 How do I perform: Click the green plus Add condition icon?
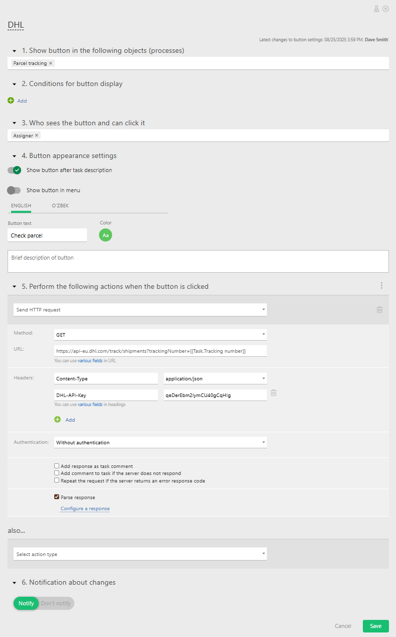coord(11,101)
